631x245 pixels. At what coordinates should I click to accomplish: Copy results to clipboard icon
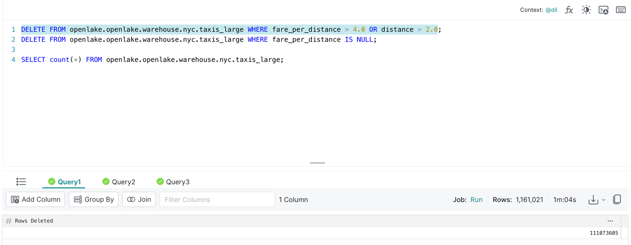pyautogui.click(x=617, y=199)
